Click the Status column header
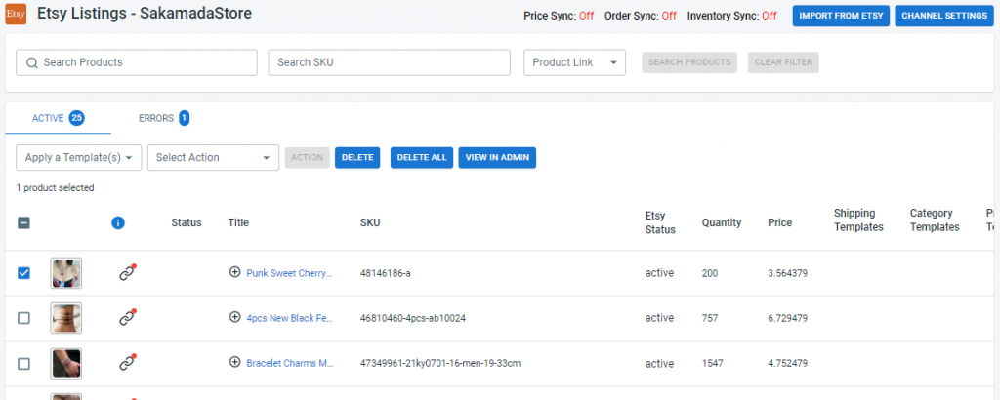The height and width of the screenshot is (400, 1000). [x=187, y=223]
